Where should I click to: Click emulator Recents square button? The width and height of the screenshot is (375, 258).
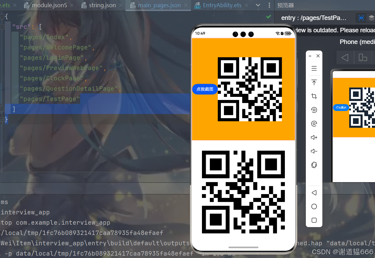coord(314,220)
